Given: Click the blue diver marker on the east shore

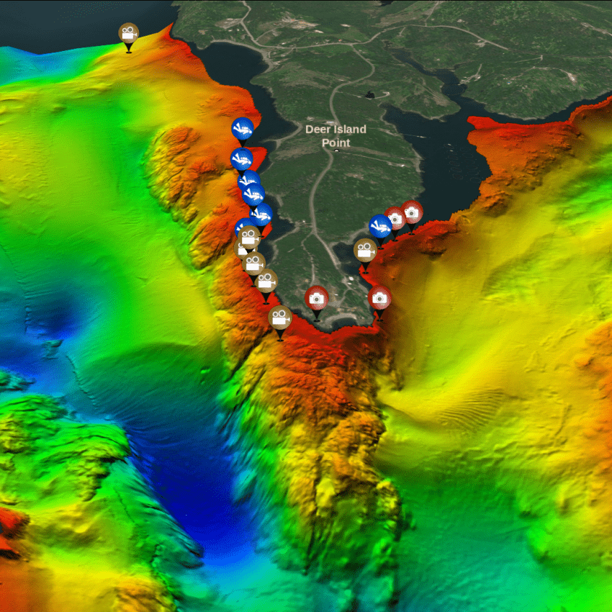Looking at the screenshot, I should pos(379,225).
